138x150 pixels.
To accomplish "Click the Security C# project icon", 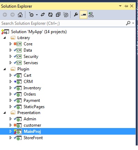I will pos(19,57).
